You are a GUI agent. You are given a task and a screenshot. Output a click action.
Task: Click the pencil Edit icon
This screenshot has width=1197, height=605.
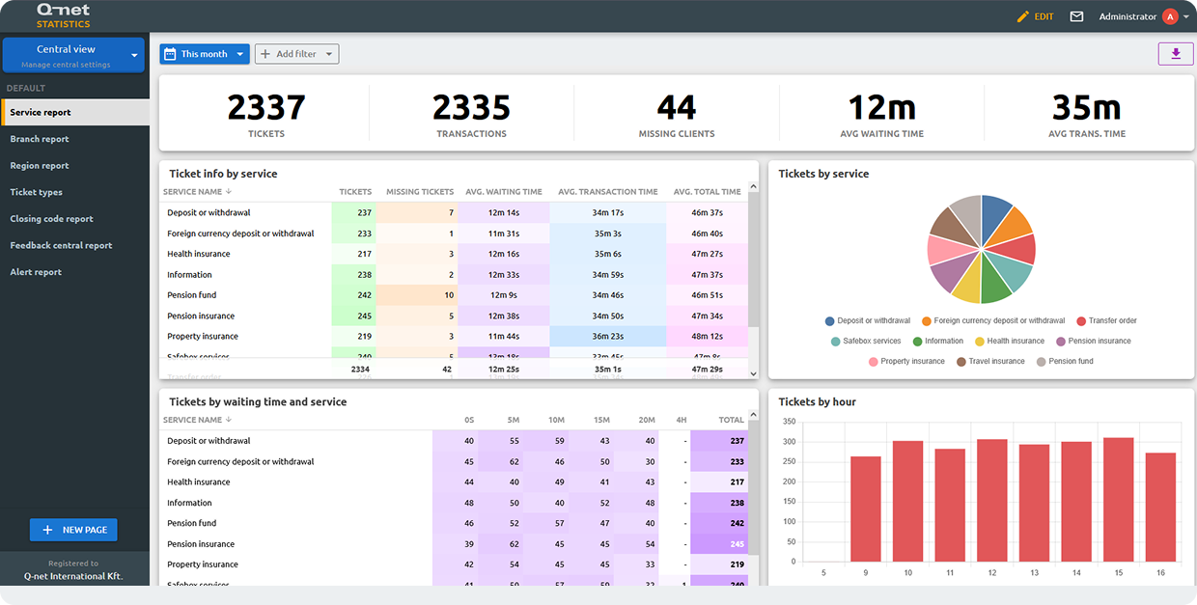click(x=1023, y=16)
